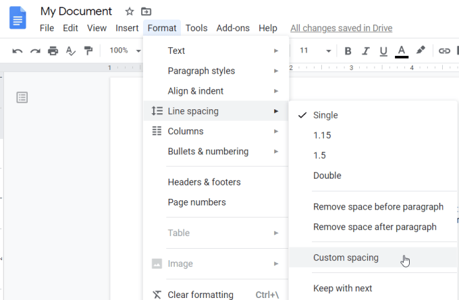The width and height of the screenshot is (459, 300).
Task: Open the Insert menu
Action: tap(127, 28)
